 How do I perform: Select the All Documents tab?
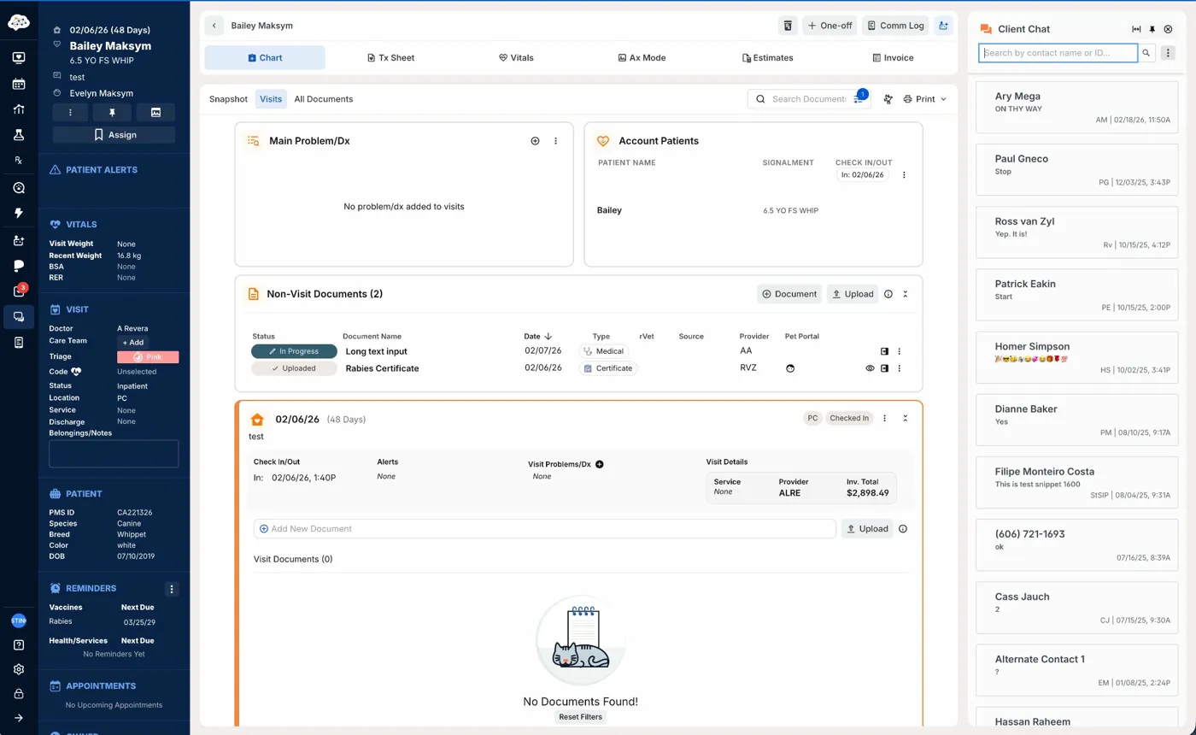pyautogui.click(x=323, y=99)
